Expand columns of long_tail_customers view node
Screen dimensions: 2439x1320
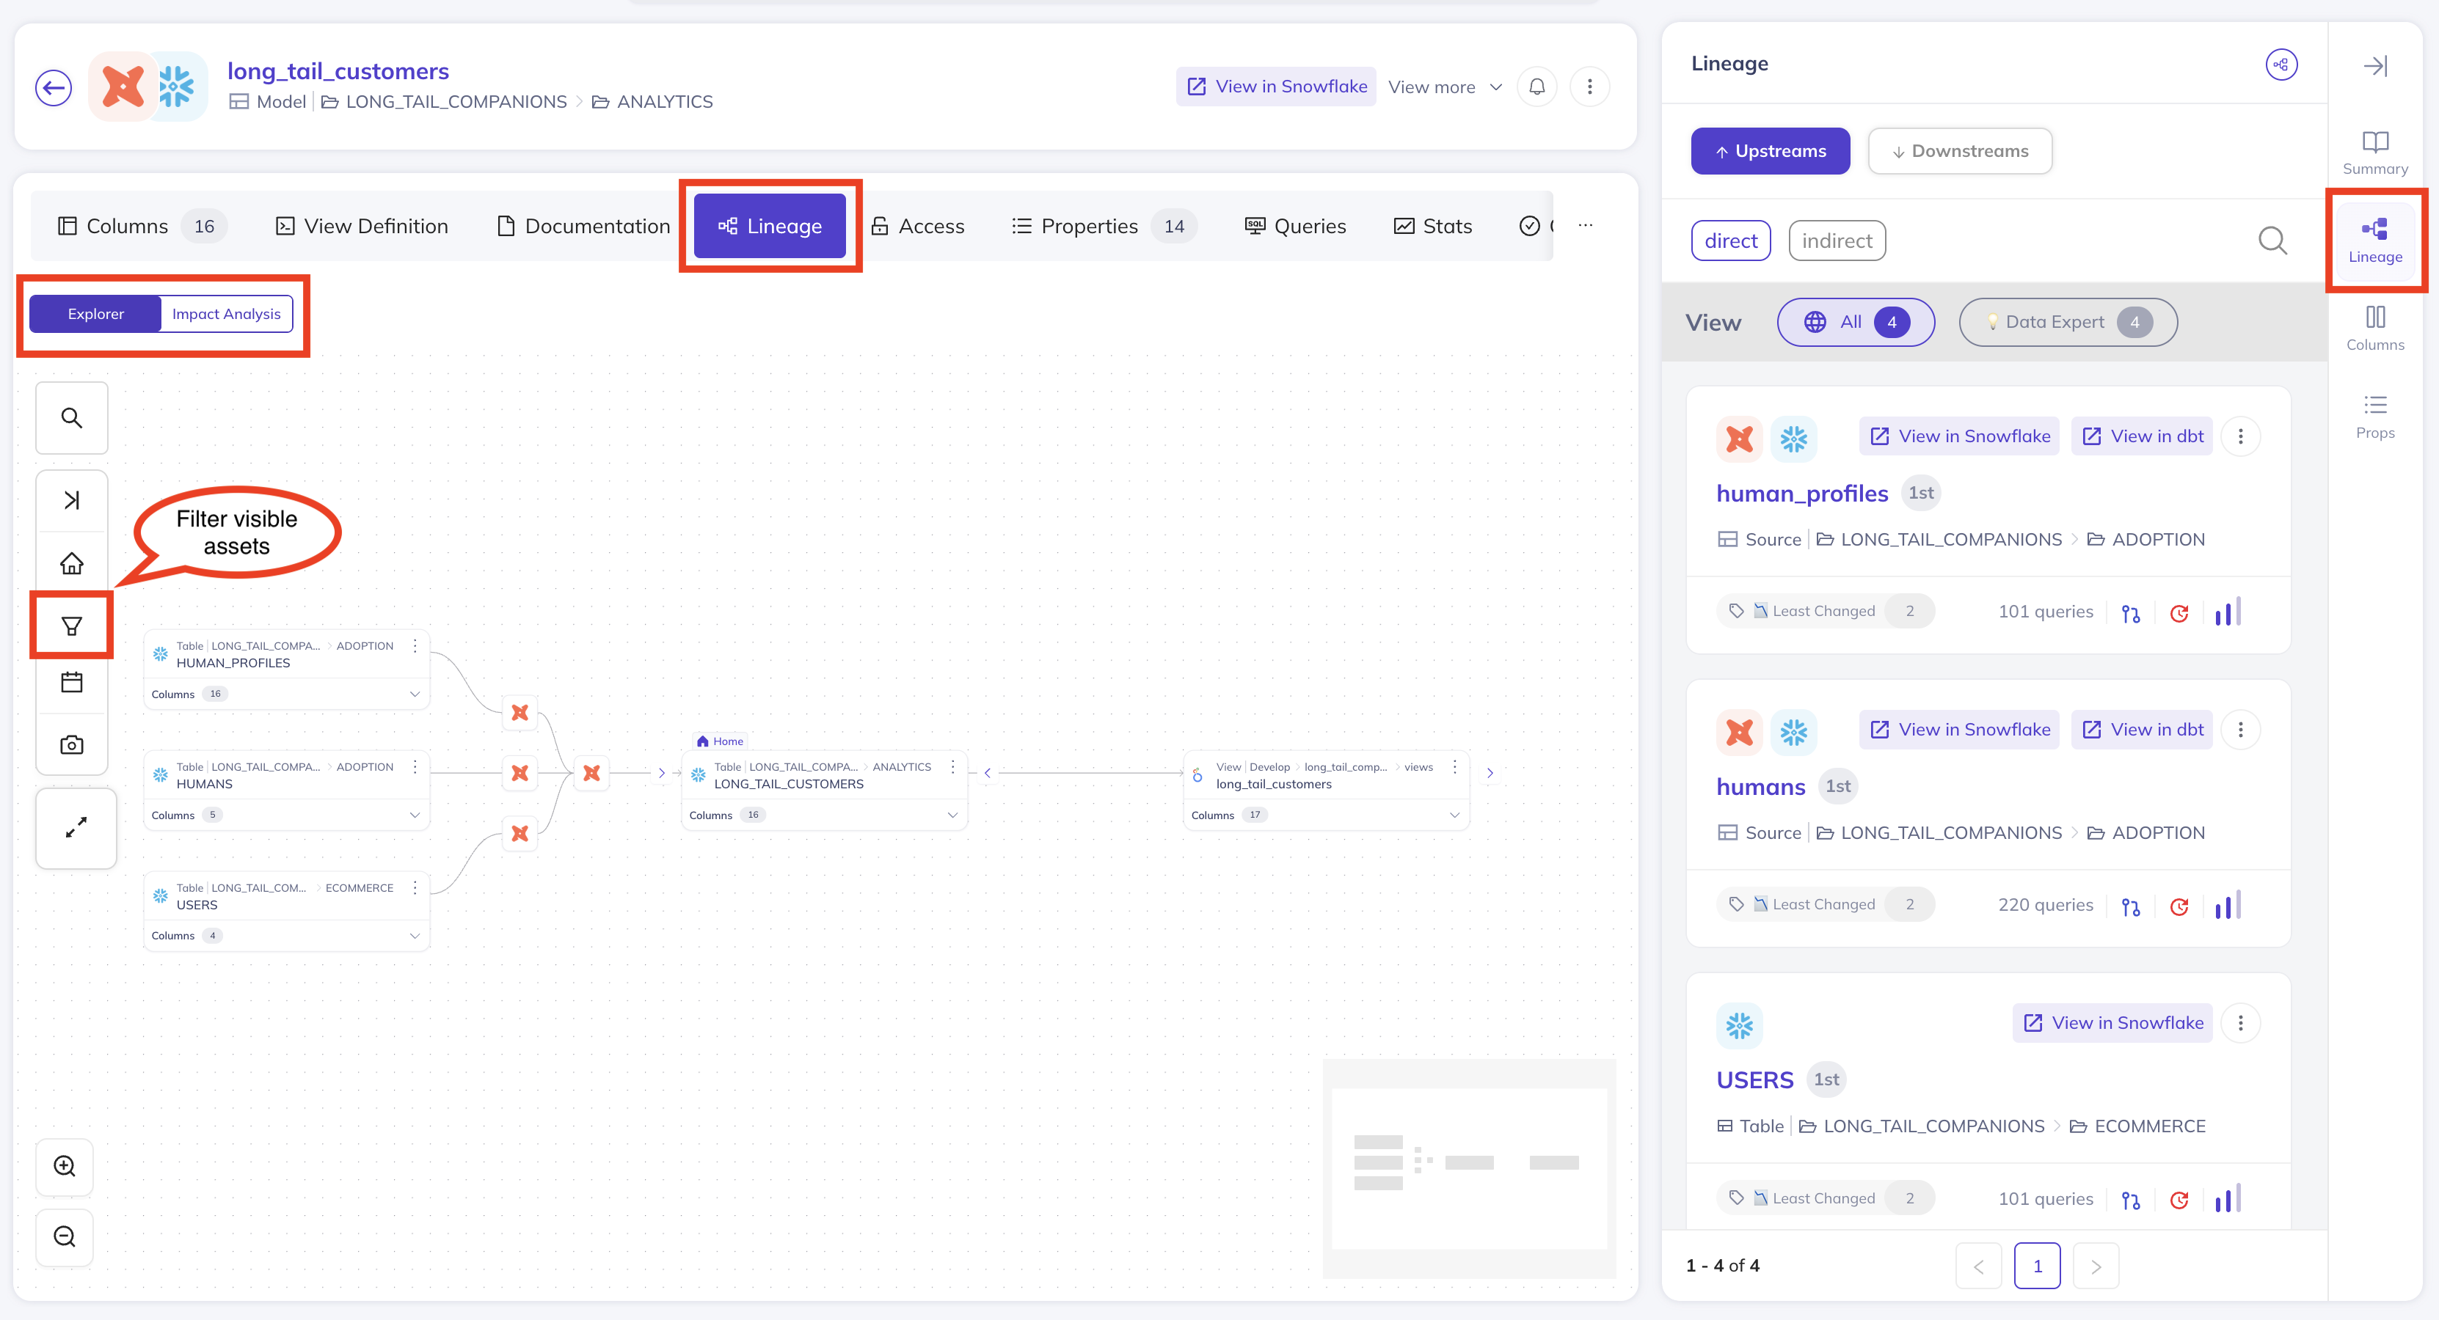click(1454, 815)
